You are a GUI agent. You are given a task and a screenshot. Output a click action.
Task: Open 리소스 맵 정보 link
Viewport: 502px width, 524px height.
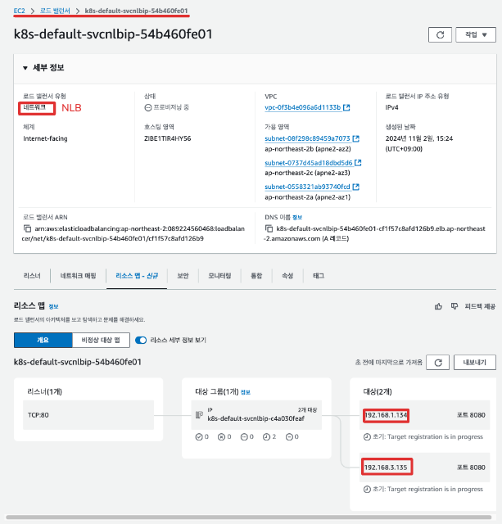[53, 306]
